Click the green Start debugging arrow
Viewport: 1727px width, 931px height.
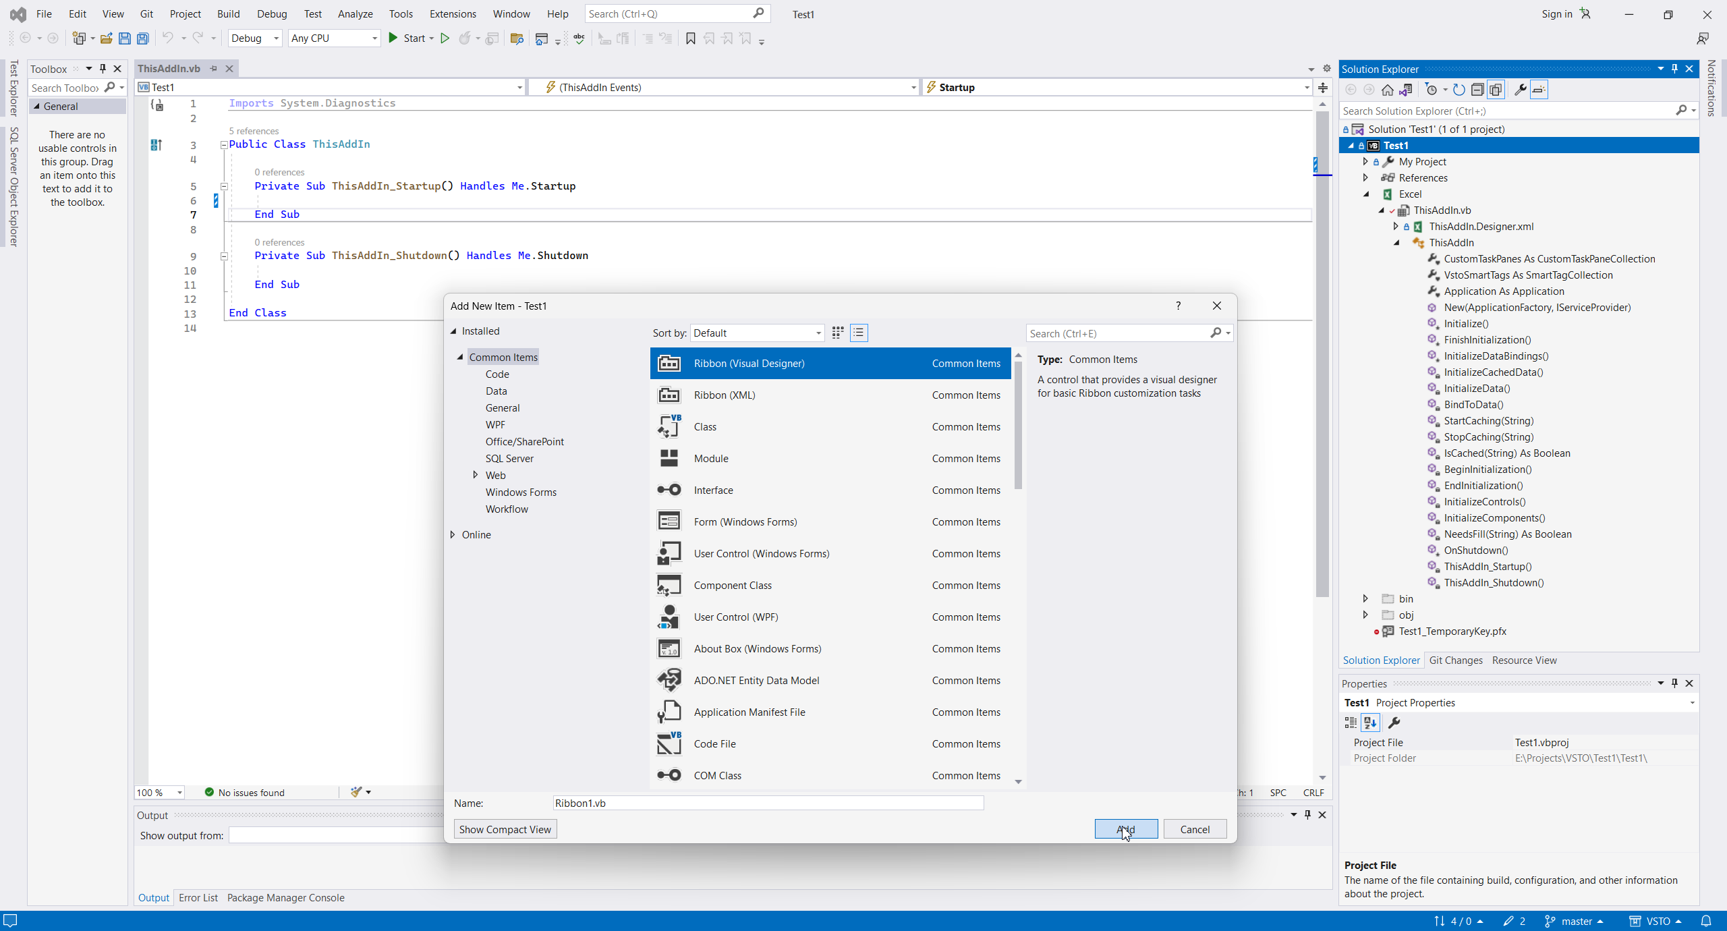[393, 38]
